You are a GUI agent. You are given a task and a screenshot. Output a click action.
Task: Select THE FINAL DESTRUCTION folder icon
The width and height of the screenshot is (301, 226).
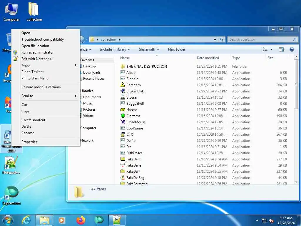[123, 66]
